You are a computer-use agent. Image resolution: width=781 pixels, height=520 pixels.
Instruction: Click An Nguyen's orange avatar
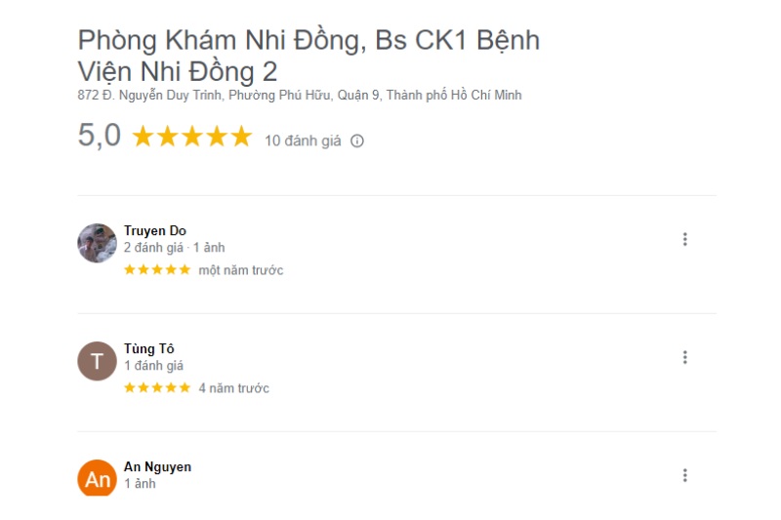[x=97, y=478]
